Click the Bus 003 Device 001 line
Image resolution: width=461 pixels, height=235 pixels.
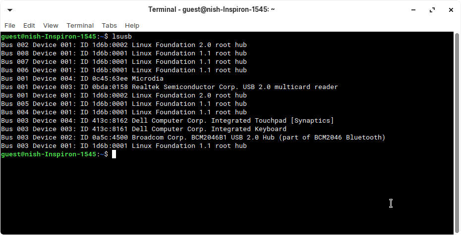[x=124, y=146]
